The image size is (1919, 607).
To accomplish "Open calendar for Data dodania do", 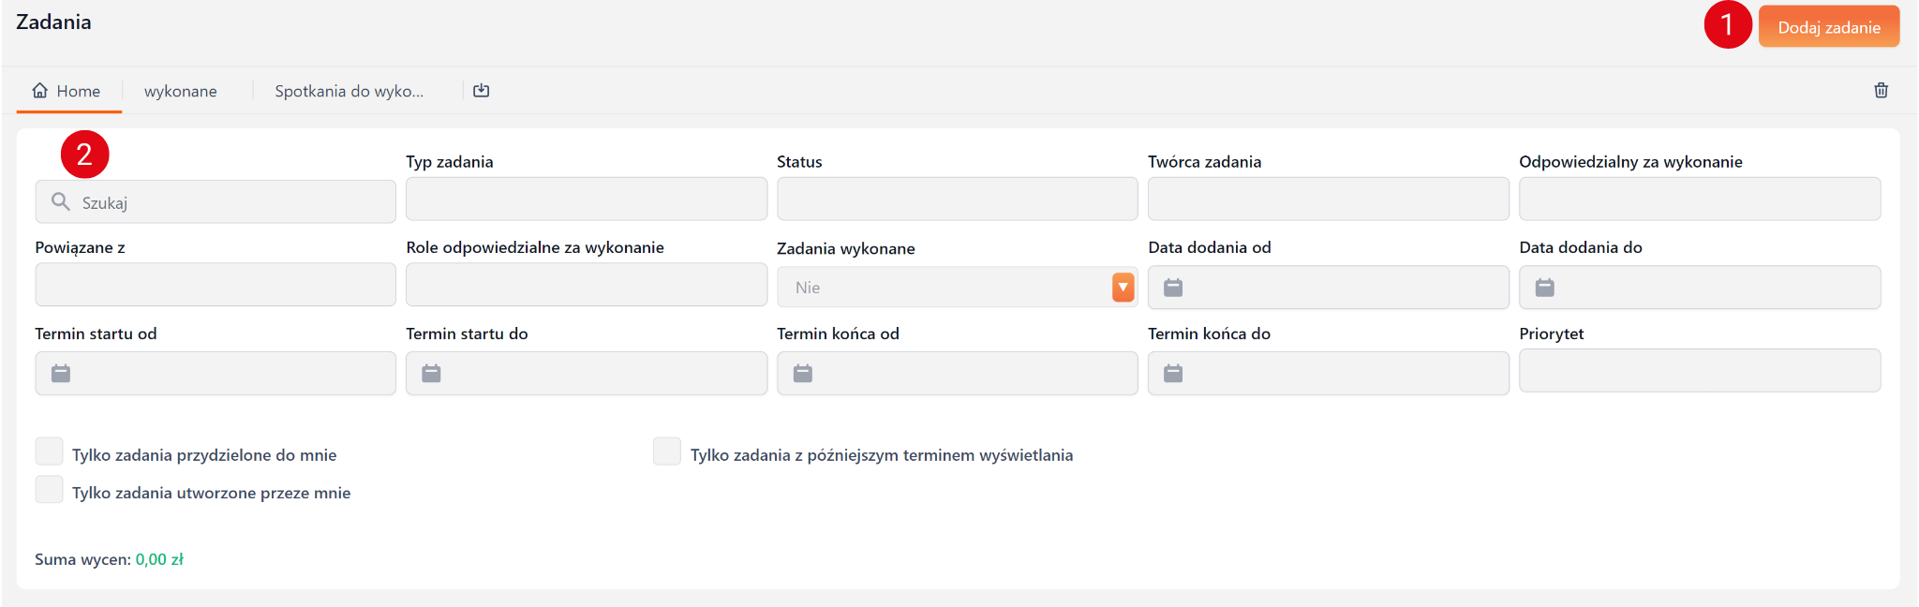I will click(1545, 288).
